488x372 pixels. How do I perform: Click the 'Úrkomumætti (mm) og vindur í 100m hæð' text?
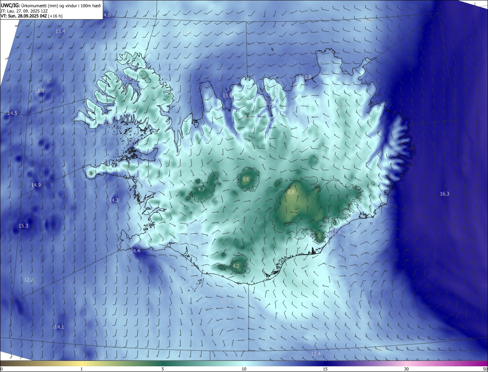point(61,5)
